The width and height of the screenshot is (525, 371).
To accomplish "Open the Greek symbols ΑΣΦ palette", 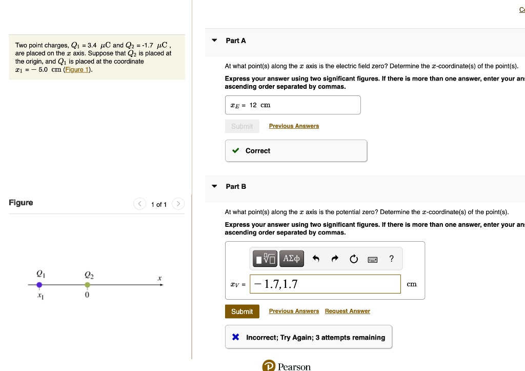I will coord(291,259).
